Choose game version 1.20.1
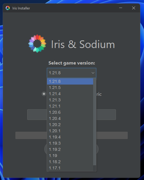The height and width of the screenshot is (180, 144). 70,131
